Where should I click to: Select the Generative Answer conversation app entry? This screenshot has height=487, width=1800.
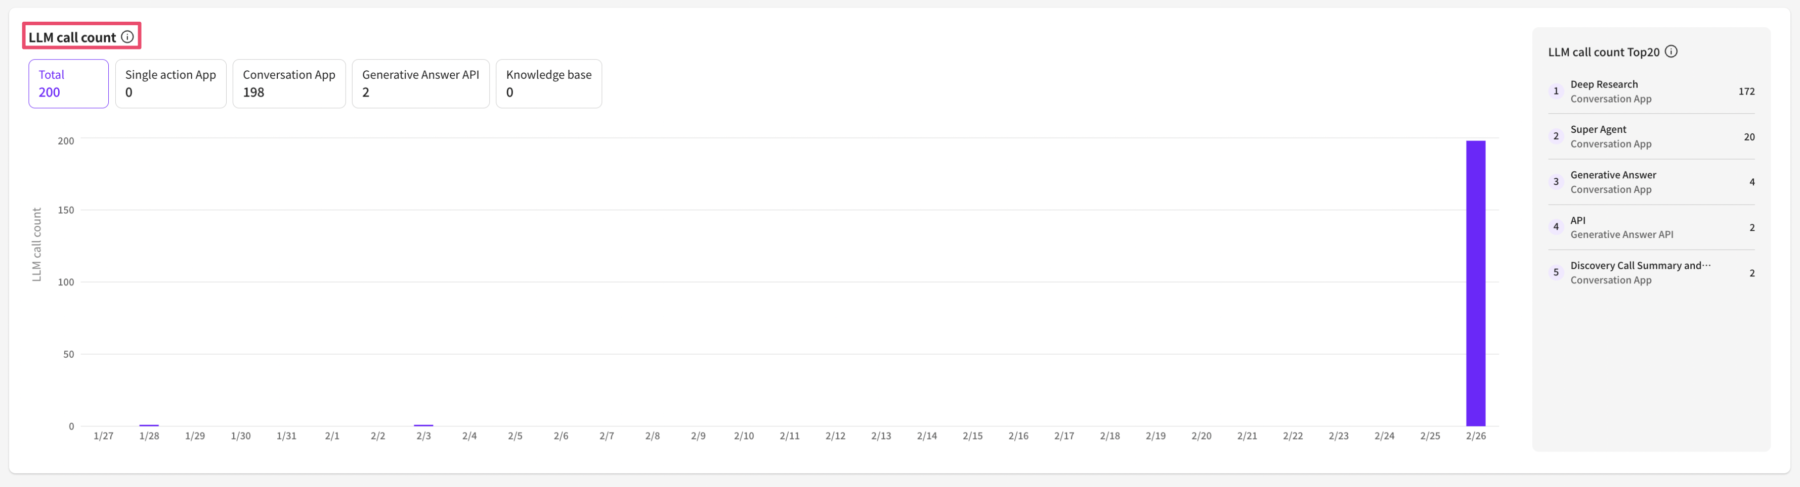[1613, 175]
